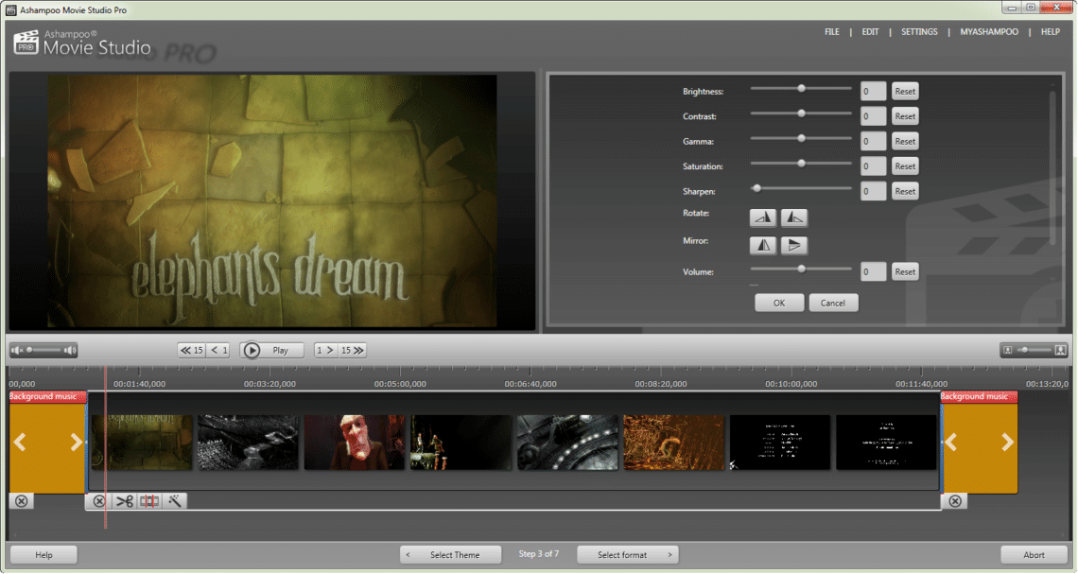Screen dimensions: 1078x574
Task: Click OK to apply adjustments
Action: point(779,304)
